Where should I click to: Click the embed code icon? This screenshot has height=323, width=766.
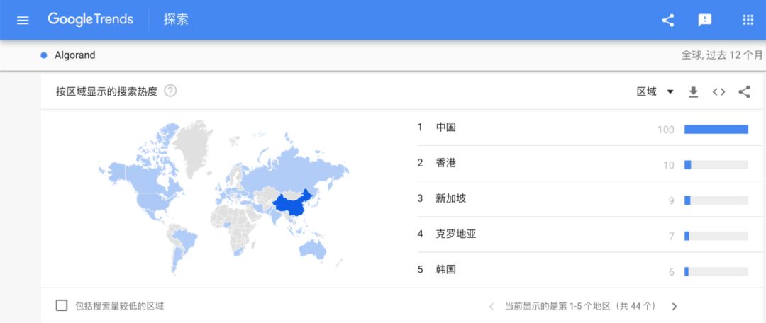(718, 91)
